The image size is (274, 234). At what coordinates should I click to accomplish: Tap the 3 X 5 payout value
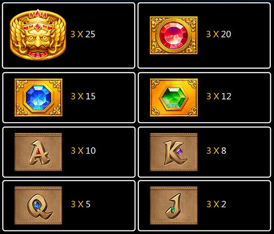point(80,204)
